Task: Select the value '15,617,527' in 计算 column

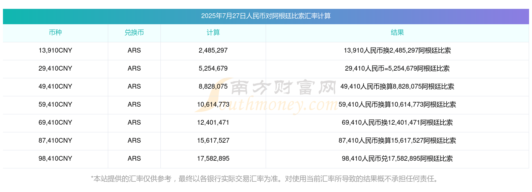Action: coord(213,141)
